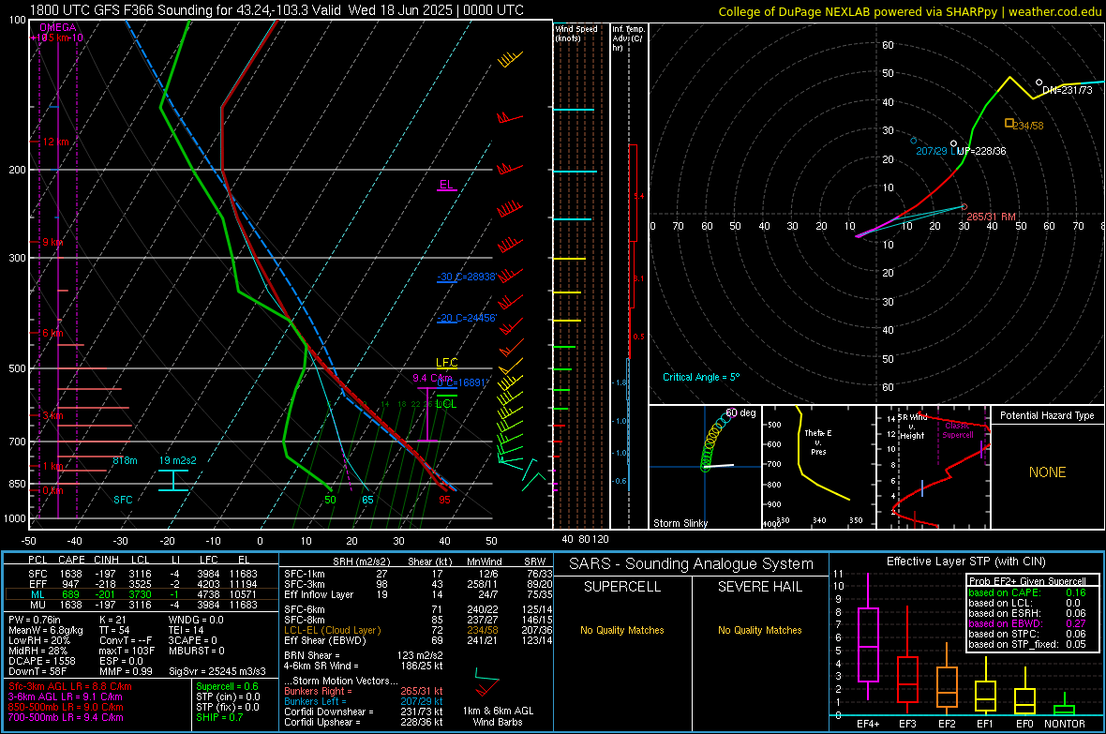Click the green Supercell = 0.6 value
The height and width of the screenshot is (734, 1106).
pyautogui.click(x=227, y=686)
